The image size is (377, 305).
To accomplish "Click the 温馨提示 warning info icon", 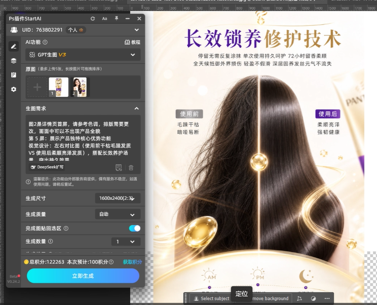I will click(x=28, y=182).
